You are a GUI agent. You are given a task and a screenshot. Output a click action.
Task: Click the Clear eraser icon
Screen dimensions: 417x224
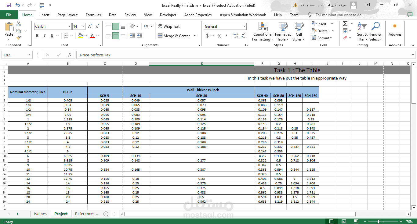pyautogui.click(x=345, y=38)
